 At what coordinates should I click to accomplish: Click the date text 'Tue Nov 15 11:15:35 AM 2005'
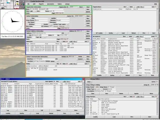tap(12, 36)
